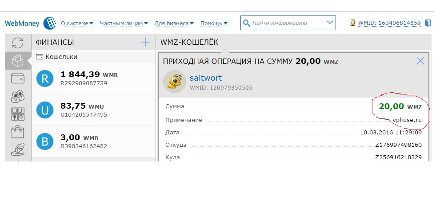Click the green 20,00 WMZ amount value
436x204 pixels.
click(400, 106)
